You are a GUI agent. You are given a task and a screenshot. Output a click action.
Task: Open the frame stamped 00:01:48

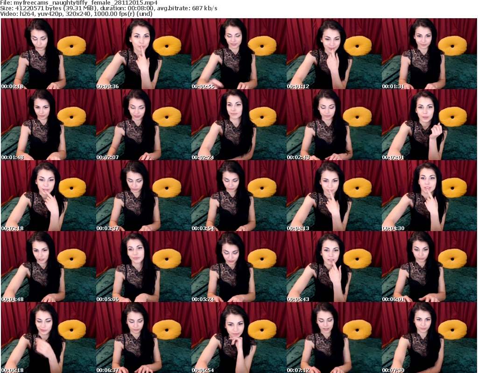click(49, 125)
